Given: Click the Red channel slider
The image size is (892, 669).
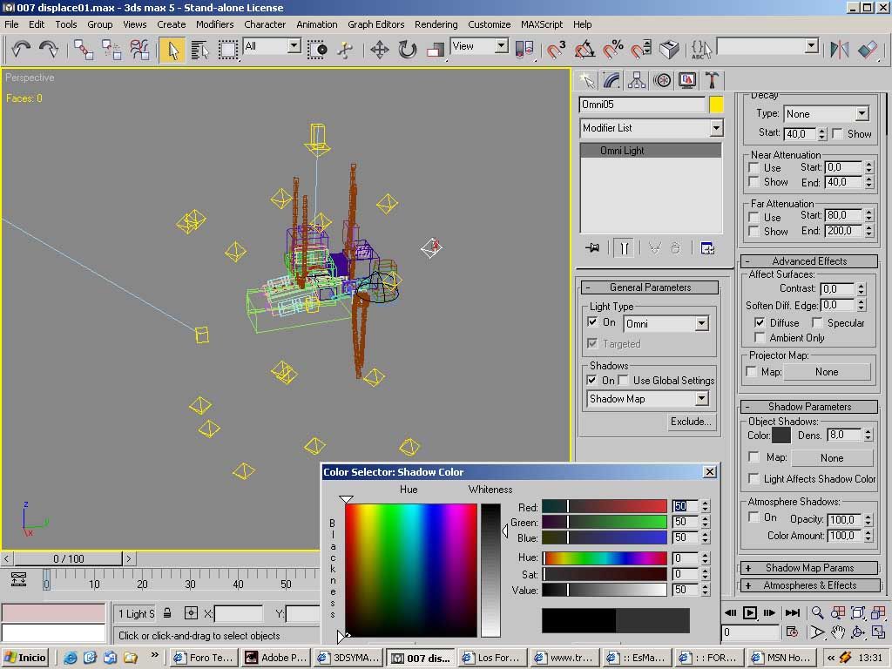Looking at the screenshot, I should (605, 506).
